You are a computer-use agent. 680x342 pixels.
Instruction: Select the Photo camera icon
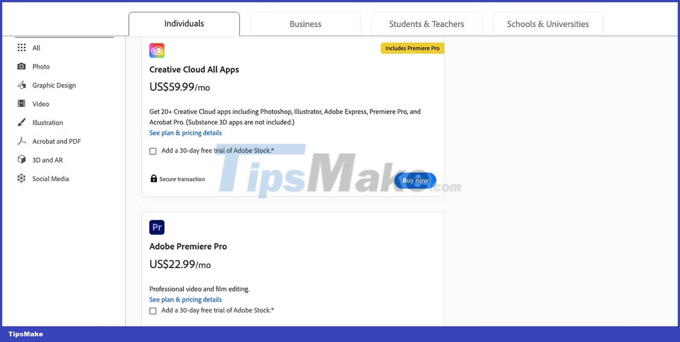22,67
